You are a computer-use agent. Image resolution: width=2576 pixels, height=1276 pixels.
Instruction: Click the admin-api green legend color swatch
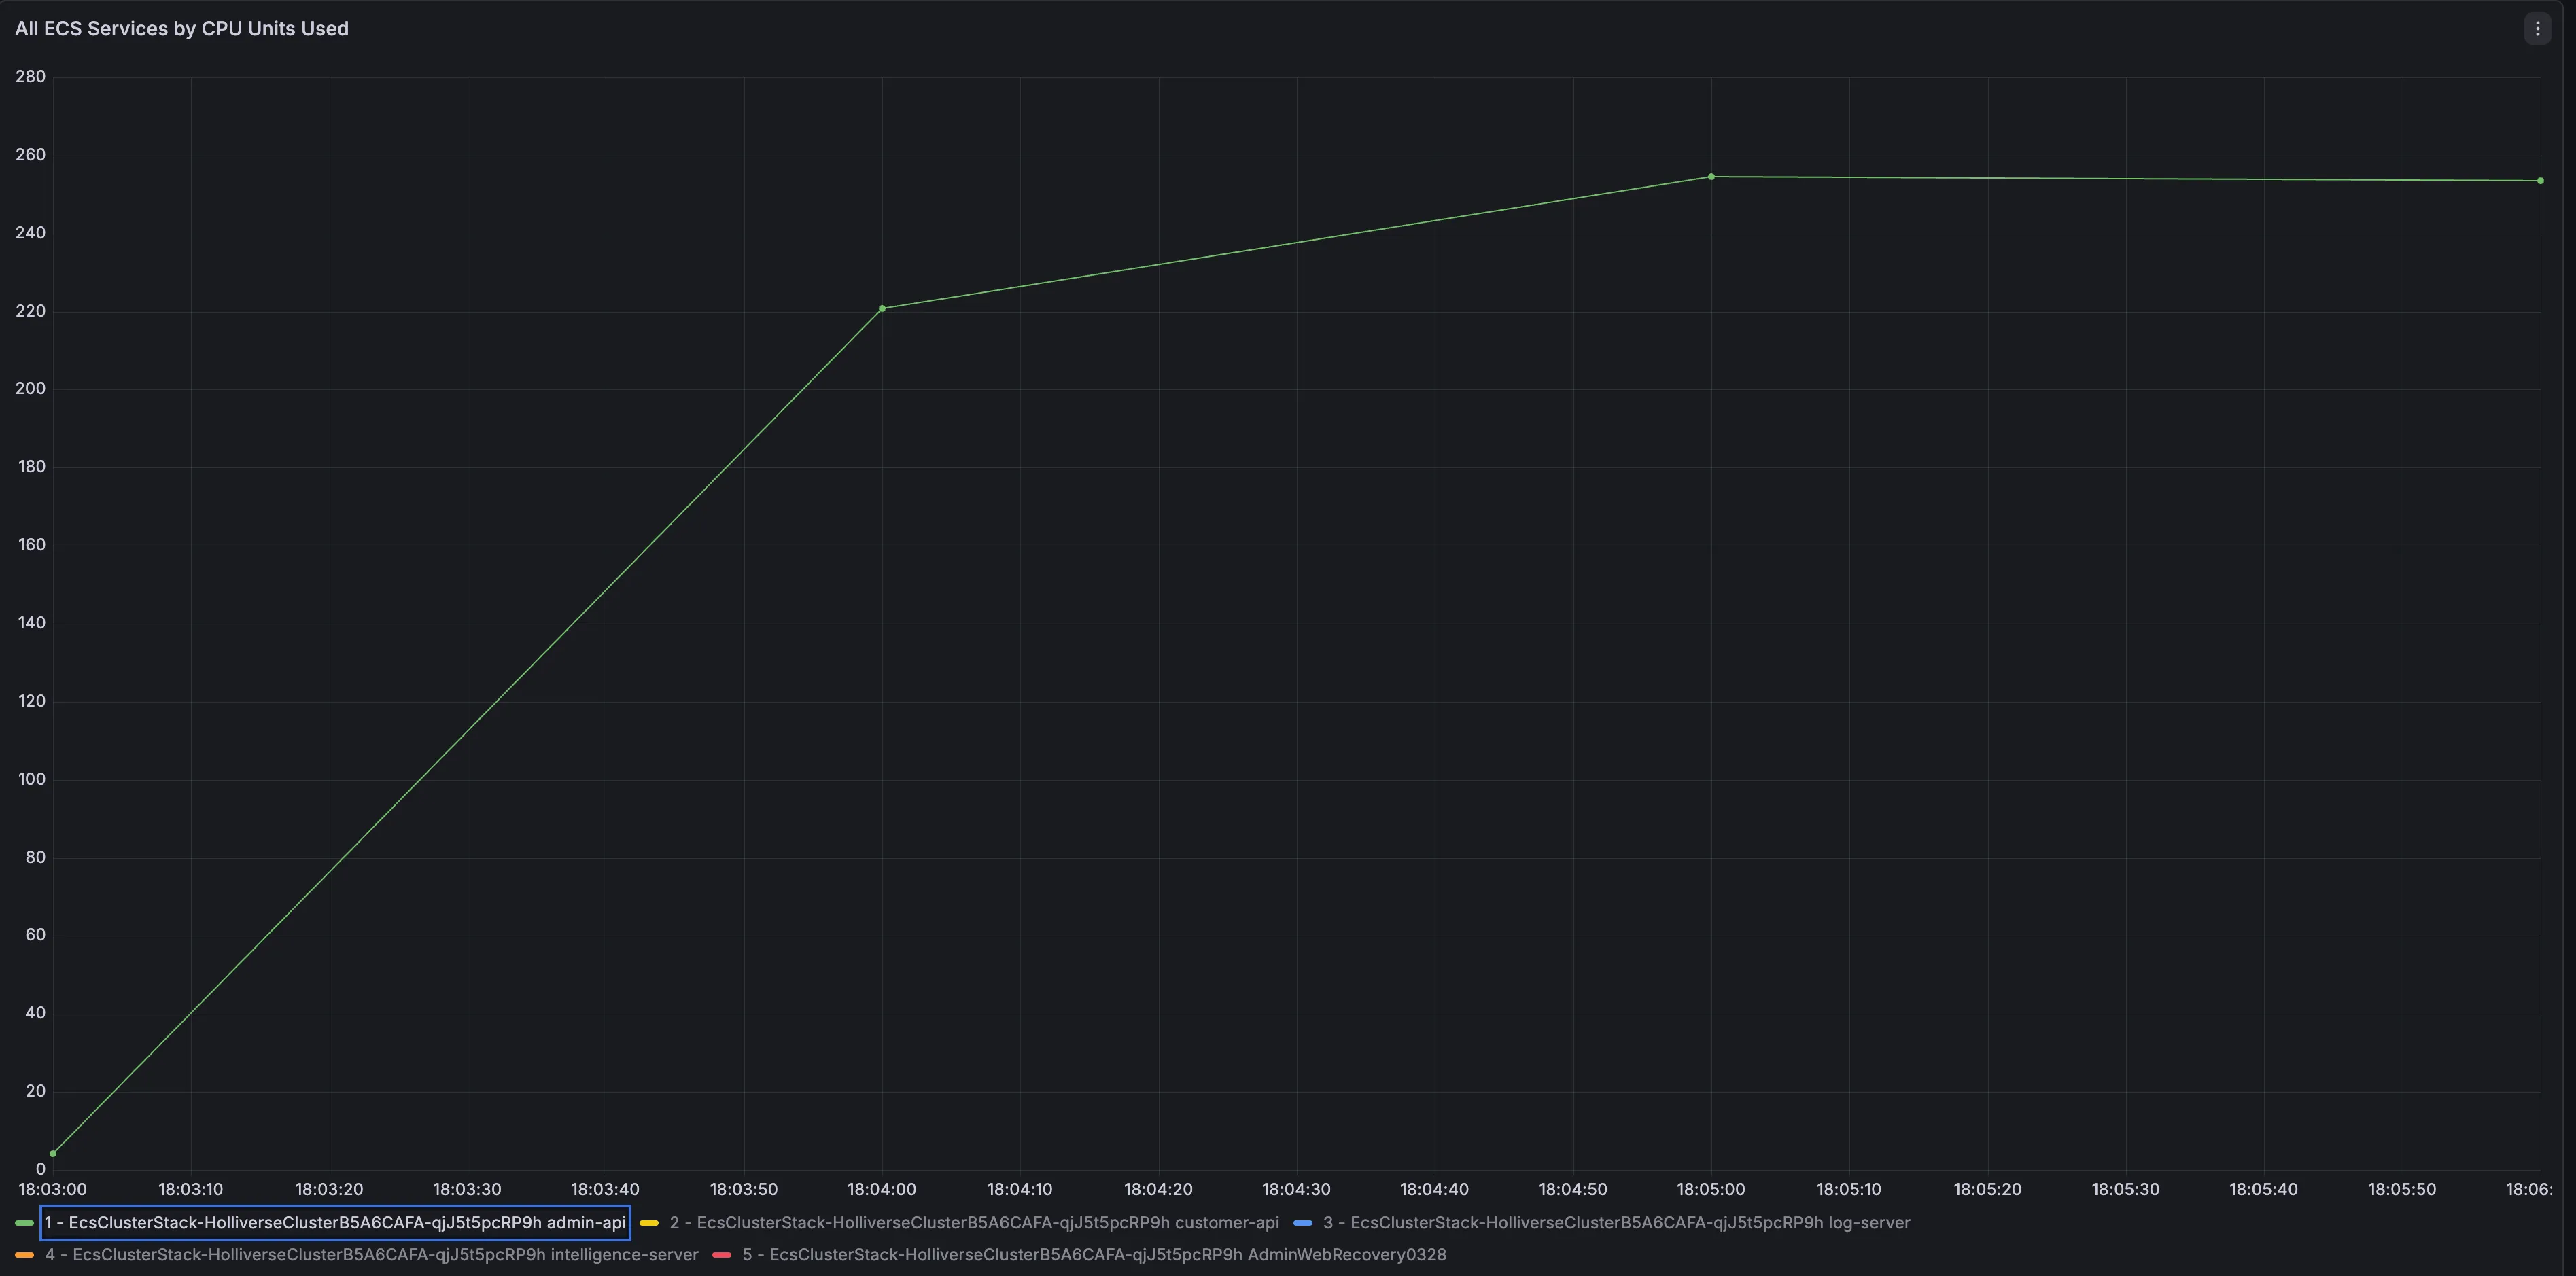(24, 1223)
